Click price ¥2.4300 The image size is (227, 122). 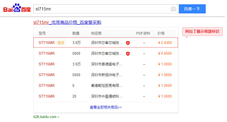coord(165,43)
